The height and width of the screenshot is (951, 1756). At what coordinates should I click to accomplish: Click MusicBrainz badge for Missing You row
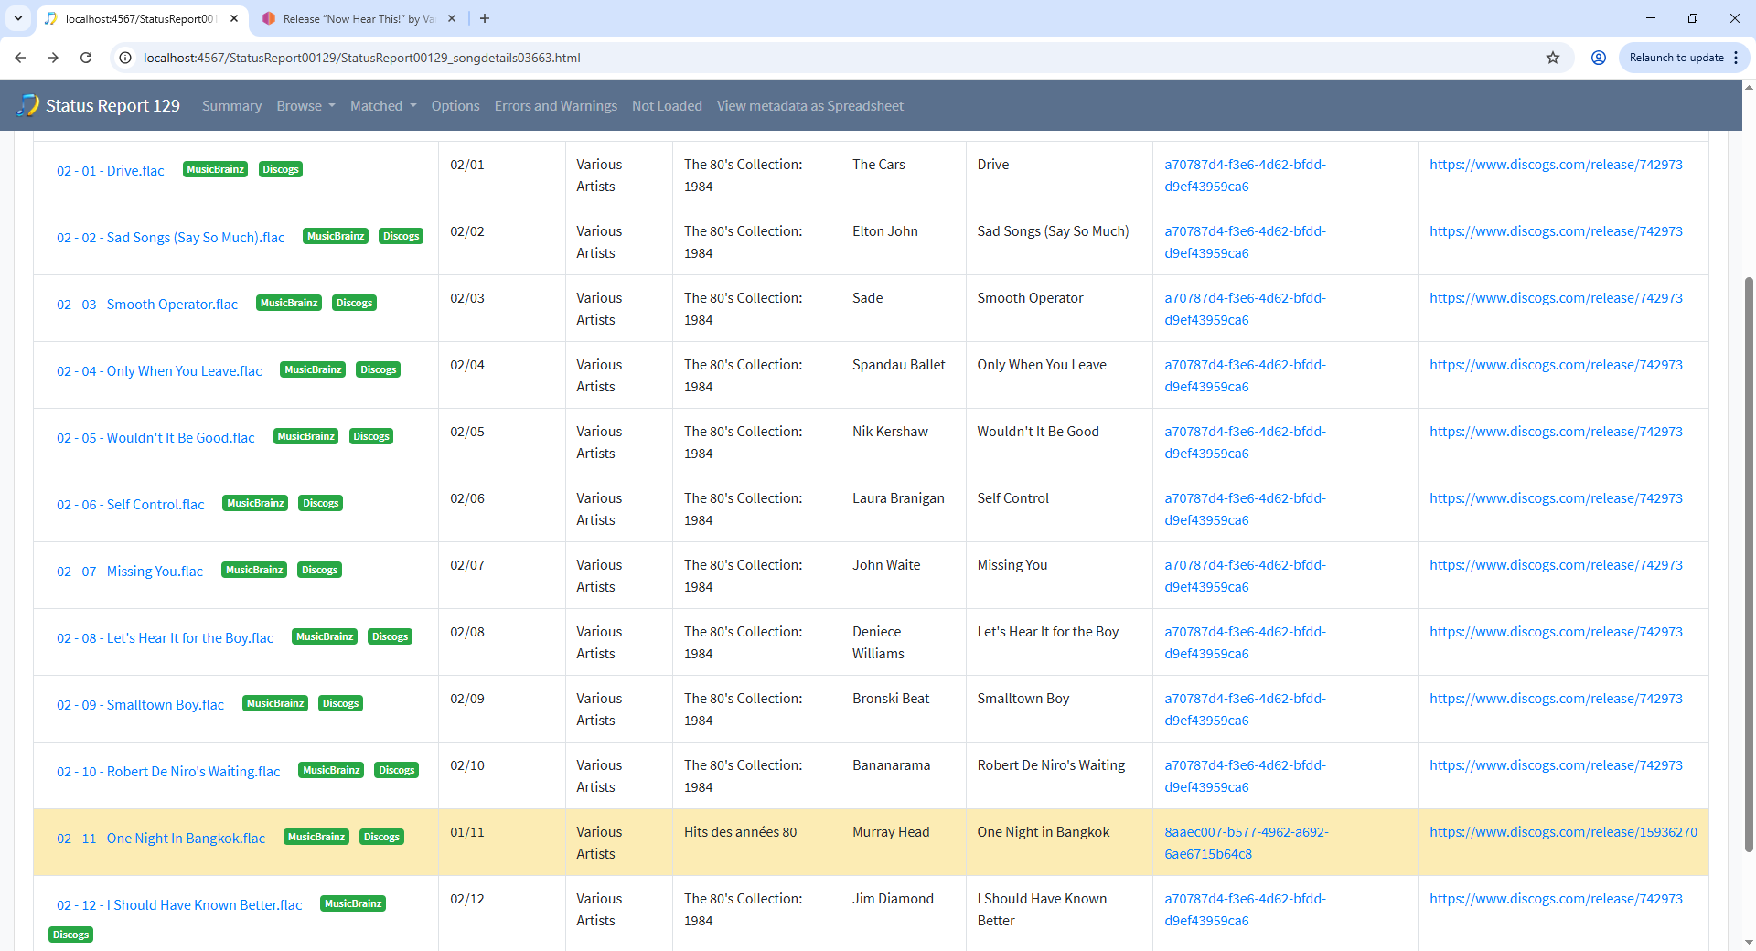pos(254,570)
